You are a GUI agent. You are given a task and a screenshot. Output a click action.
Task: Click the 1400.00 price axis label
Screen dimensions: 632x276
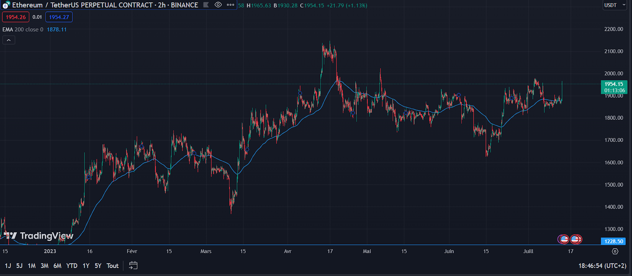click(614, 207)
